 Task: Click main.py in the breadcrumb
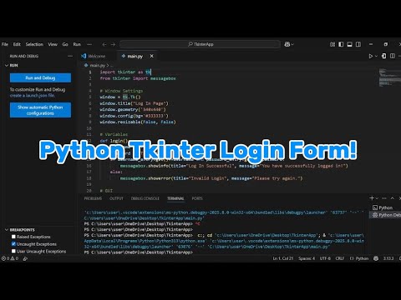click(97, 65)
